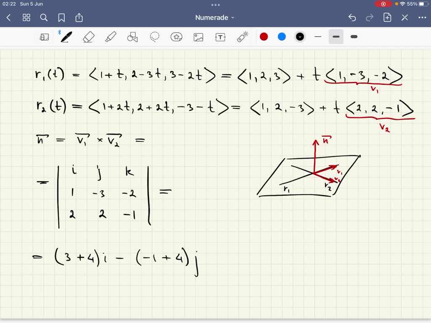Add a text box
The width and height of the screenshot is (431, 323).
220,37
